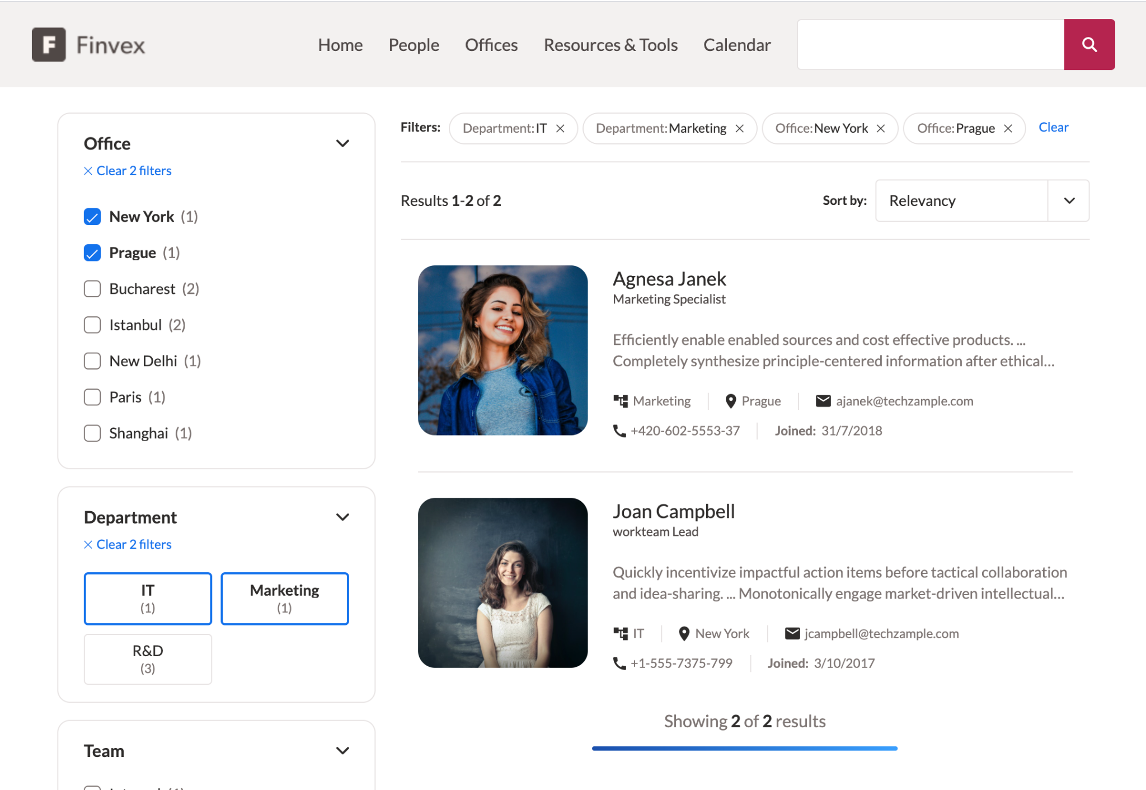Open the Calendar menu item
1146x790 pixels.
[737, 45]
